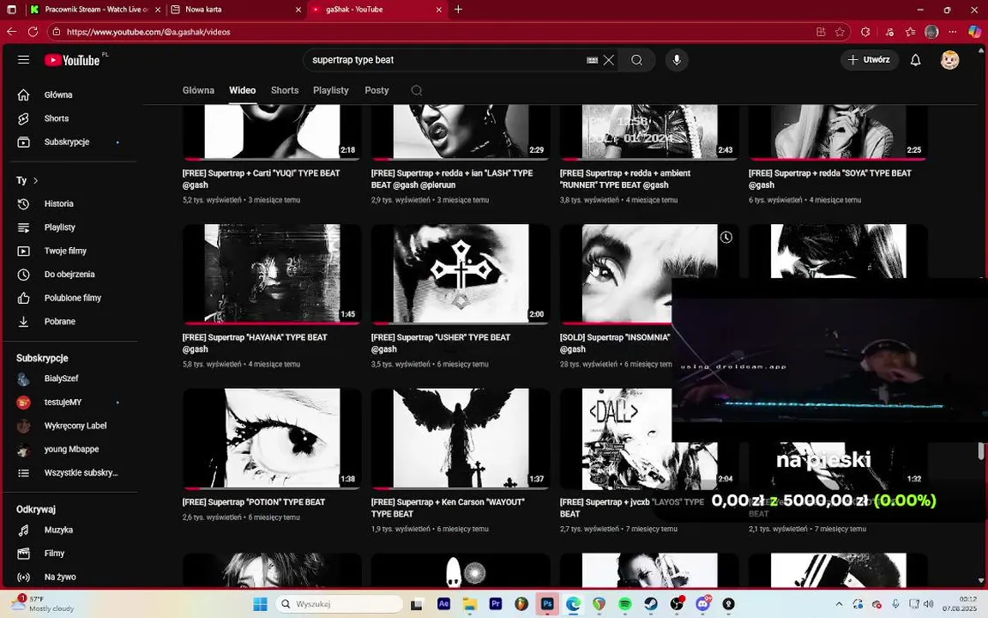The width and height of the screenshot is (988, 618).
Task: Open Ken Carson WAYOUT video title
Action: [x=448, y=507]
